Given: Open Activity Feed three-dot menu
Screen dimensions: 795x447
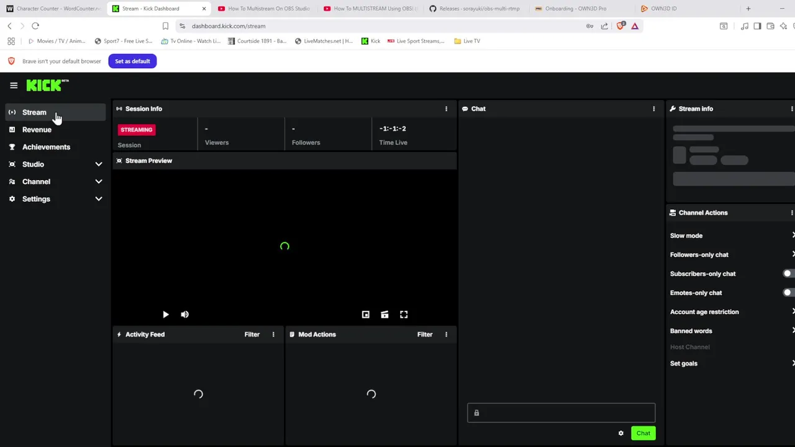Looking at the screenshot, I should (x=273, y=335).
